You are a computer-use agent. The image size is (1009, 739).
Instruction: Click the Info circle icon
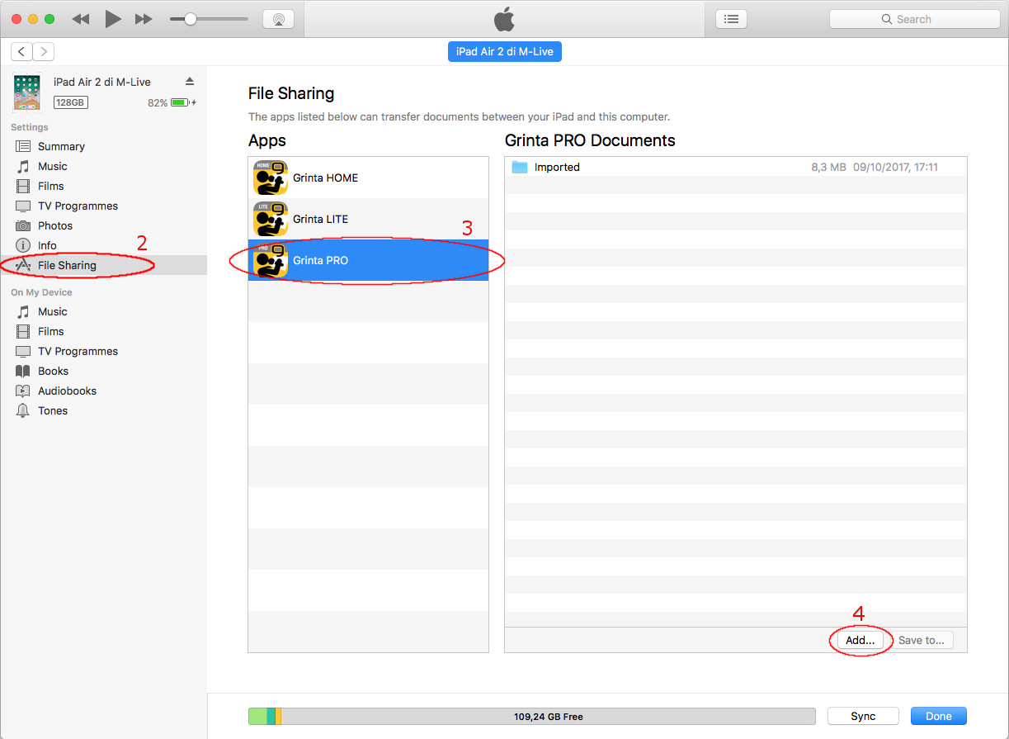point(23,245)
